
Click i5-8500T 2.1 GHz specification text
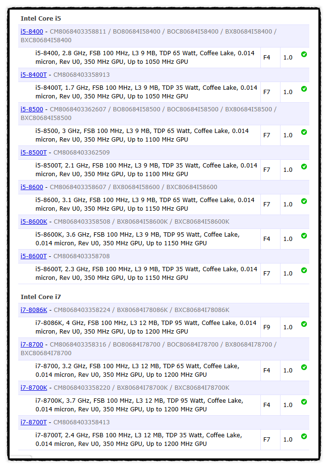(x=146, y=170)
